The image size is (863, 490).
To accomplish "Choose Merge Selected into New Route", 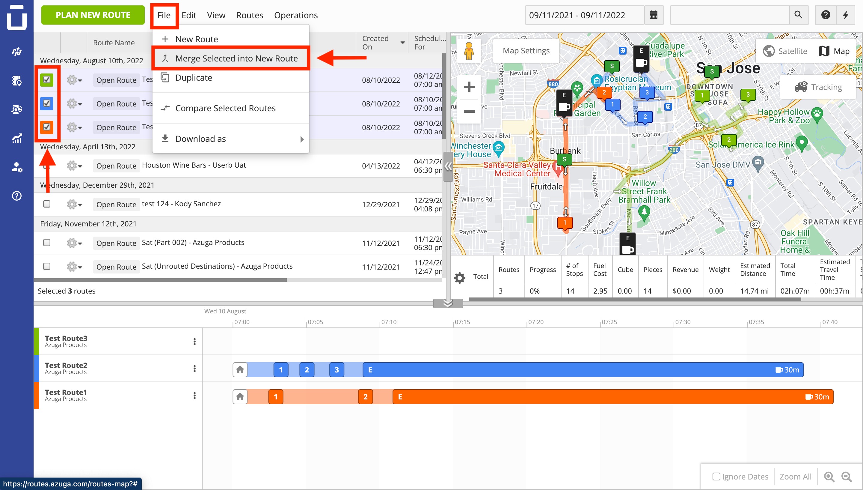I will click(231, 58).
